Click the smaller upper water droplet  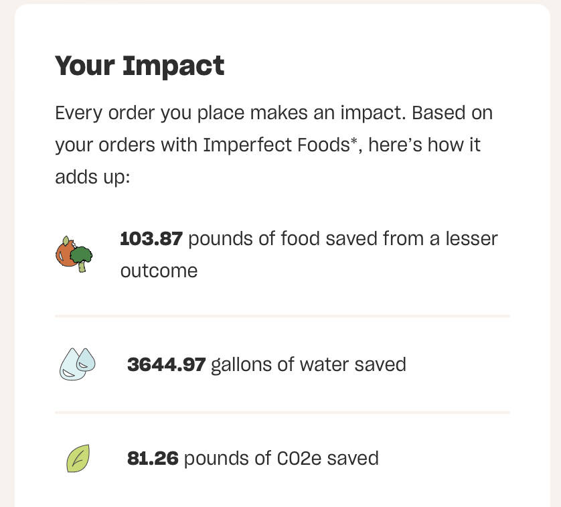[86, 359]
